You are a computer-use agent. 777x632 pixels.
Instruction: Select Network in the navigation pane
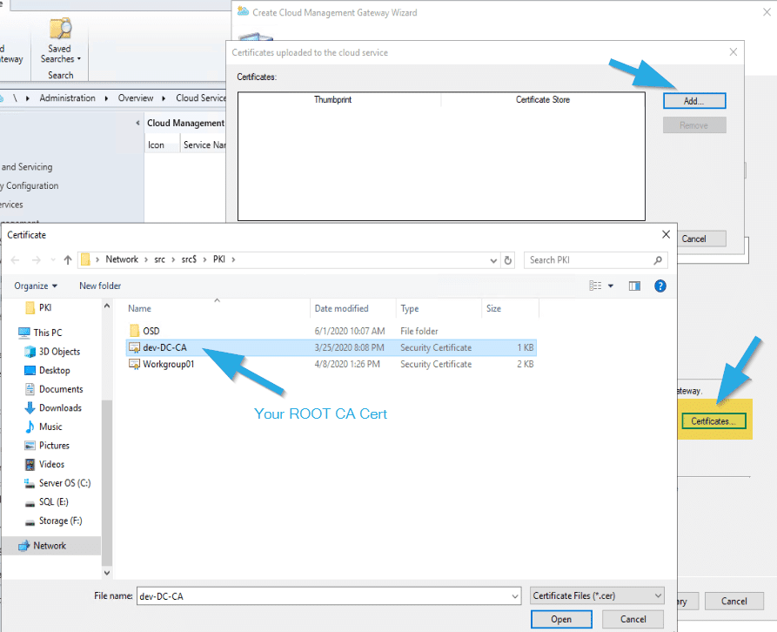coord(50,546)
